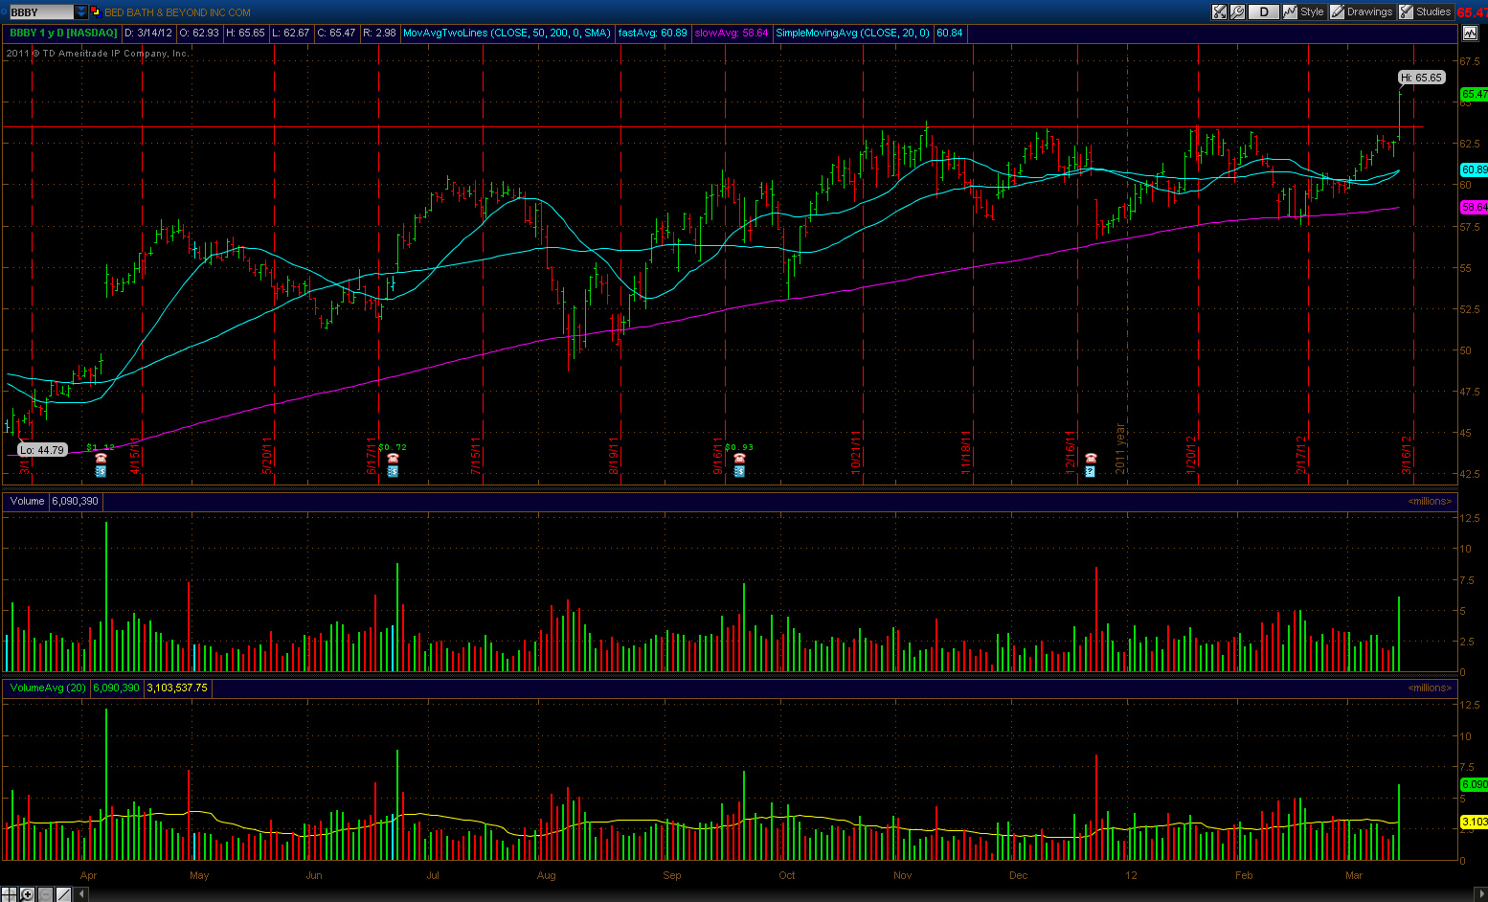Viewport: 1488px width, 902px height.
Task: Click the 60.89 cyan price tag
Action: [x=1474, y=169]
